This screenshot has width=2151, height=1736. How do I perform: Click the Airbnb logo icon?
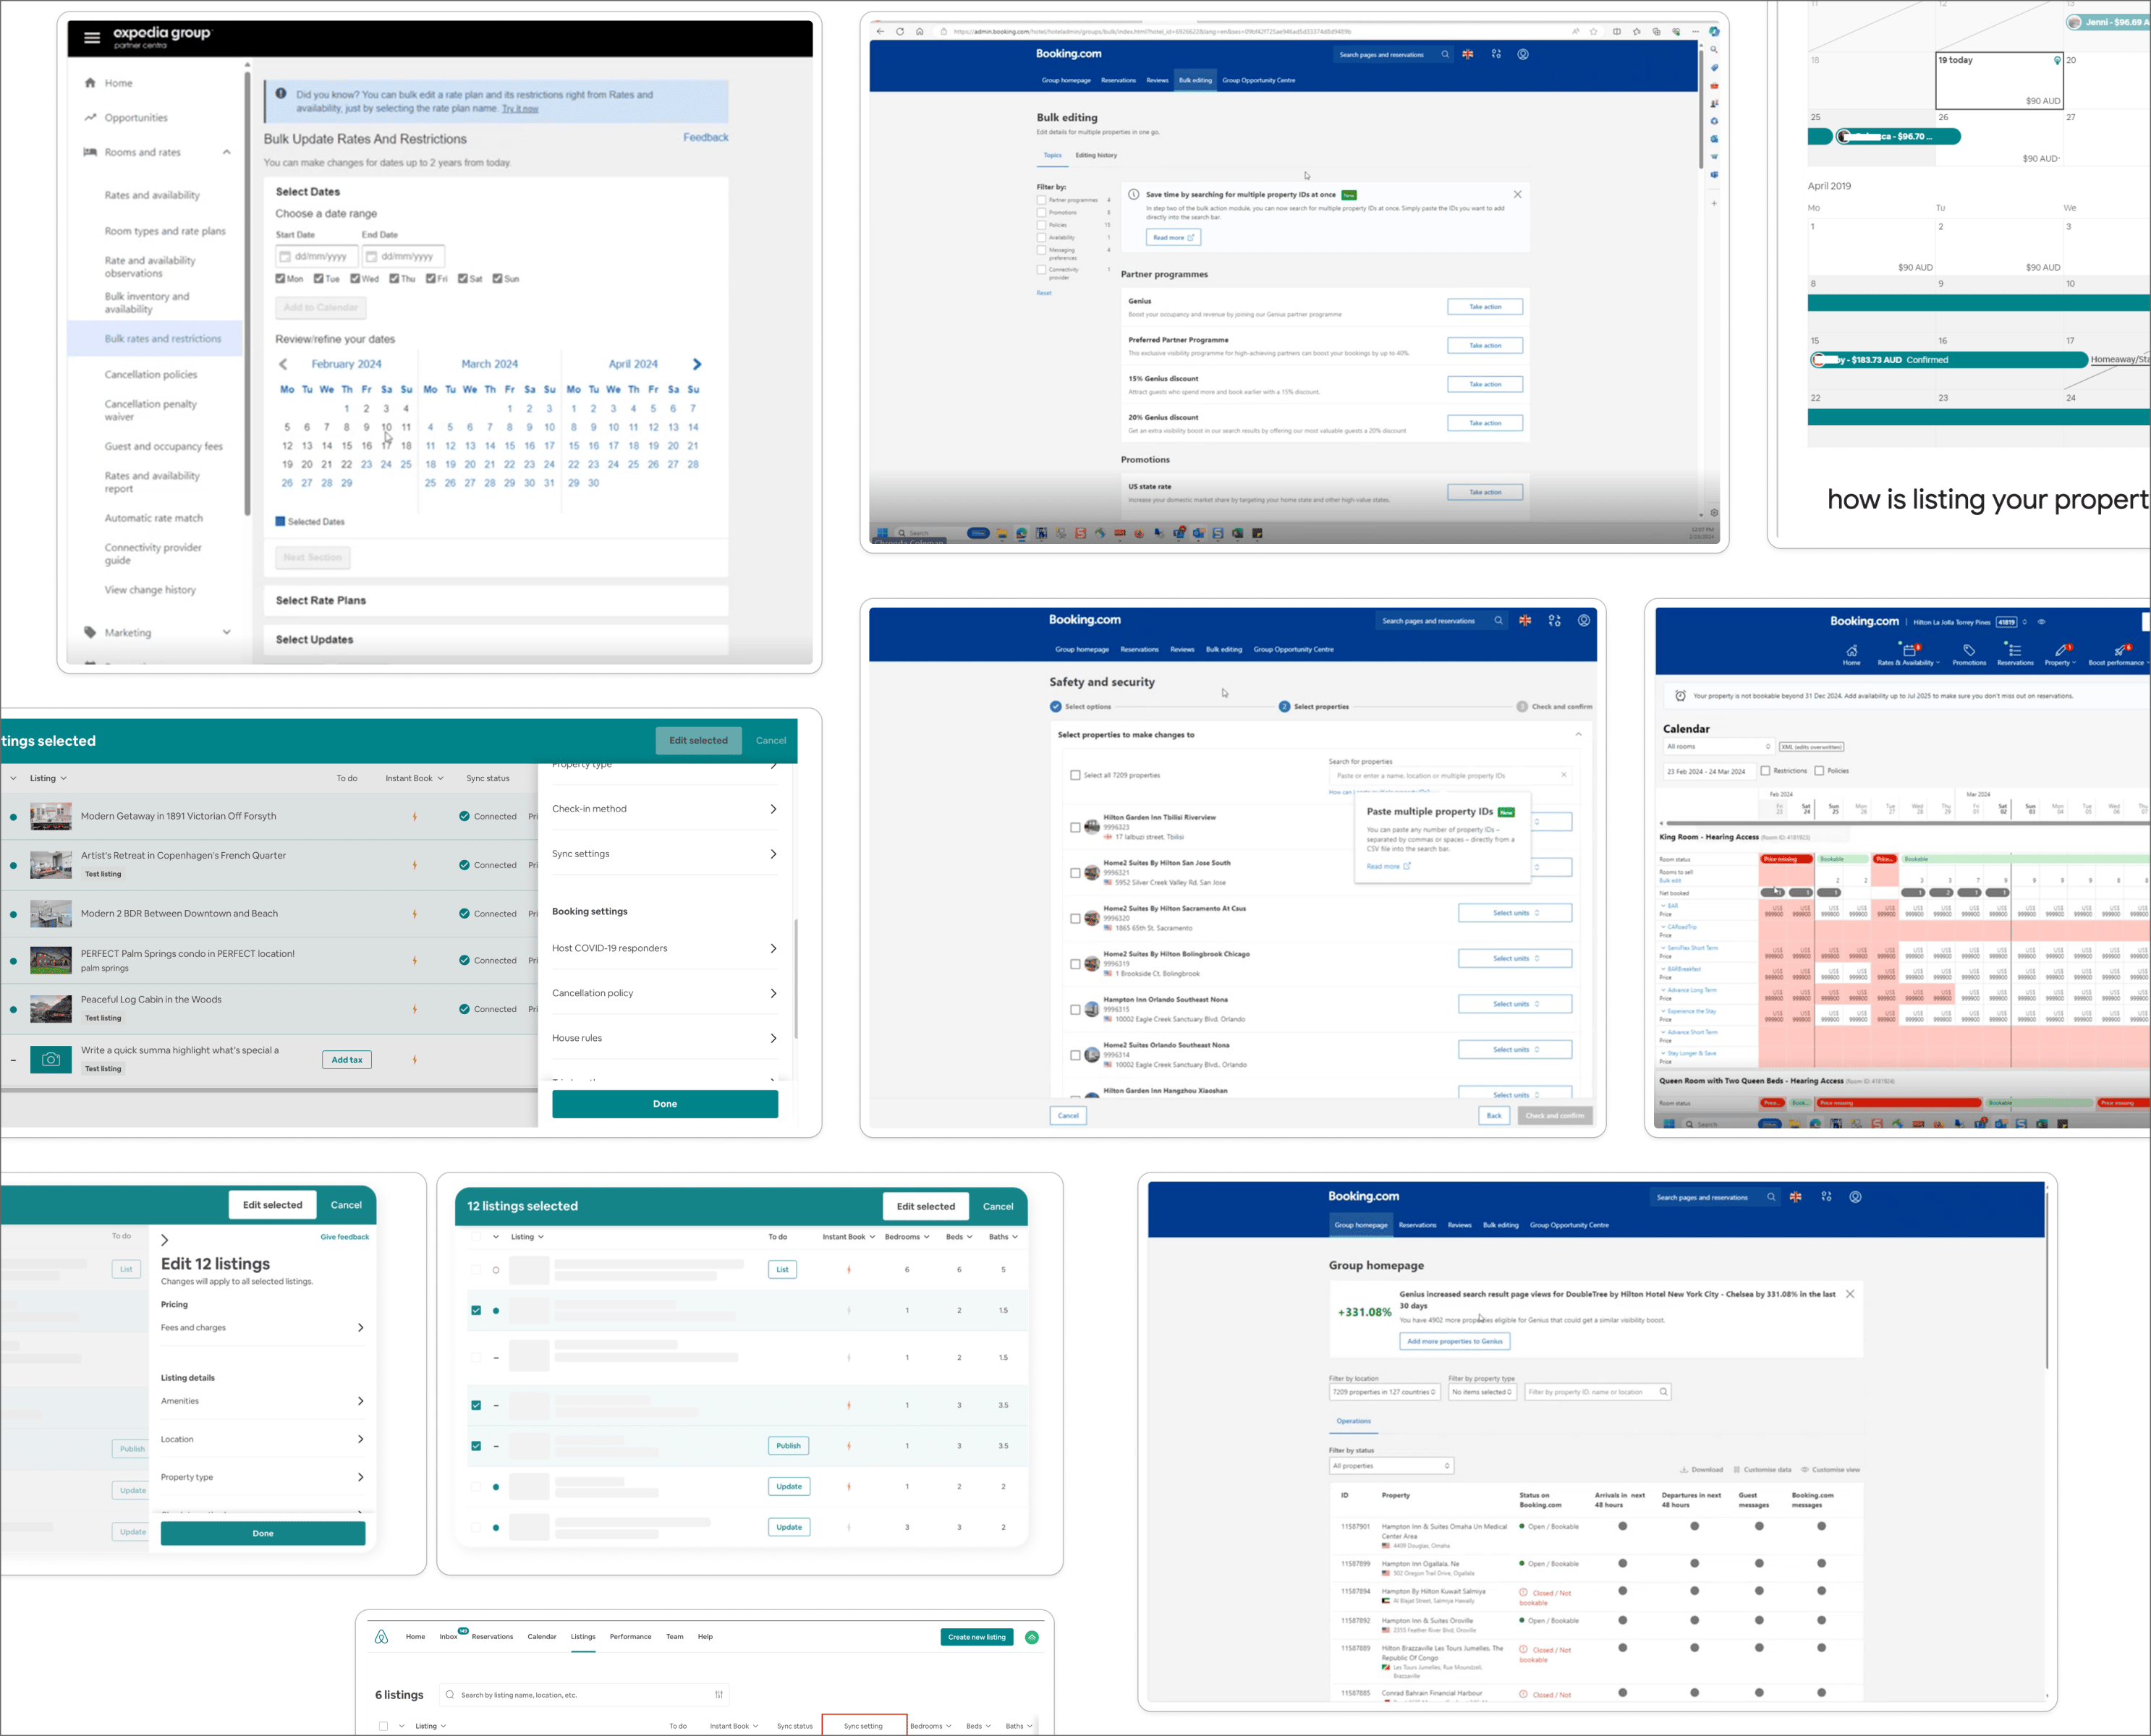pos(381,1637)
